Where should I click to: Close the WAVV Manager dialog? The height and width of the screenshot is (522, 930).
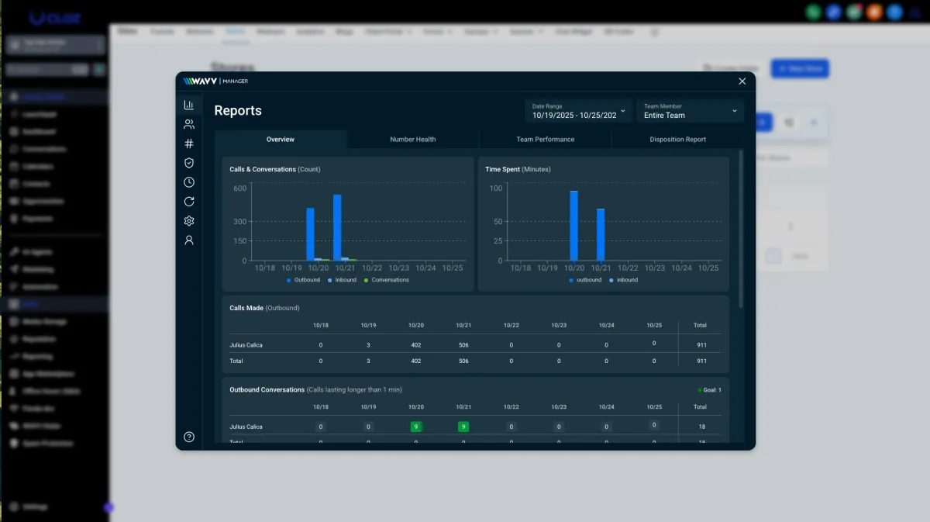(742, 81)
